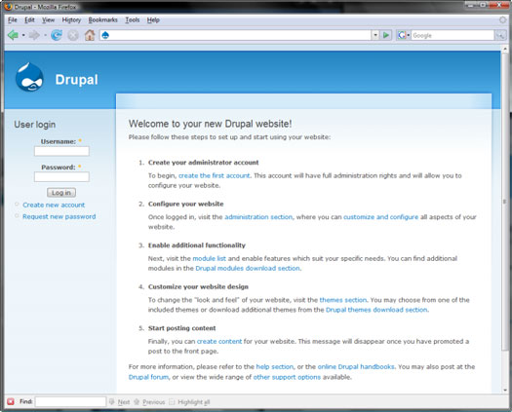The image size is (512, 412).
Task: Click the vertical scrollbar thumb
Action: tap(505, 203)
